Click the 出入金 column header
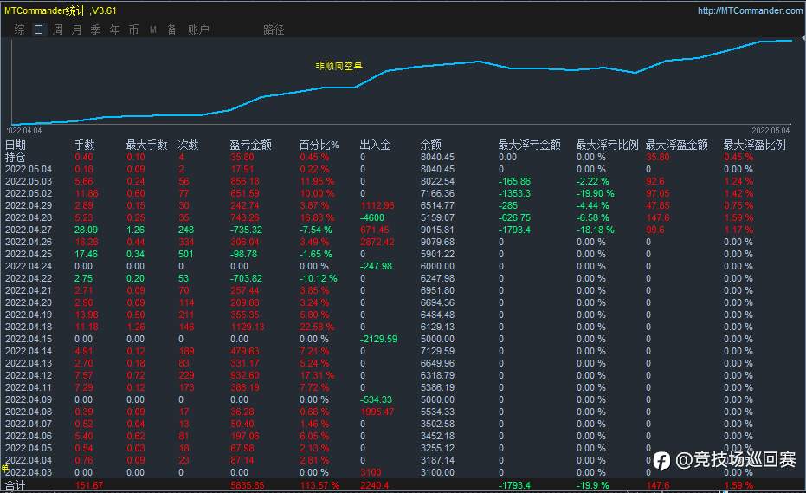Image resolution: width=806 pixels, height=493 pixels. click(375, 145)
